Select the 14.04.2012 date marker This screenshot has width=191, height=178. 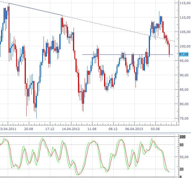pyautogui.click(x=71, y=129)
